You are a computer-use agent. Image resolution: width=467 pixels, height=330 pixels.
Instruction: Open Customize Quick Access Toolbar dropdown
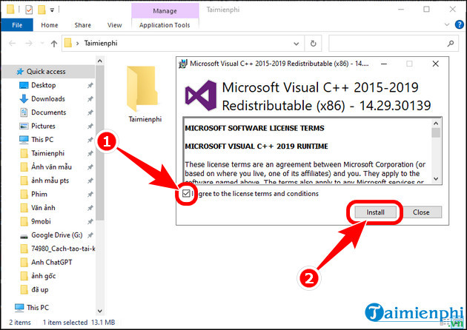click(x=52, y=10)
